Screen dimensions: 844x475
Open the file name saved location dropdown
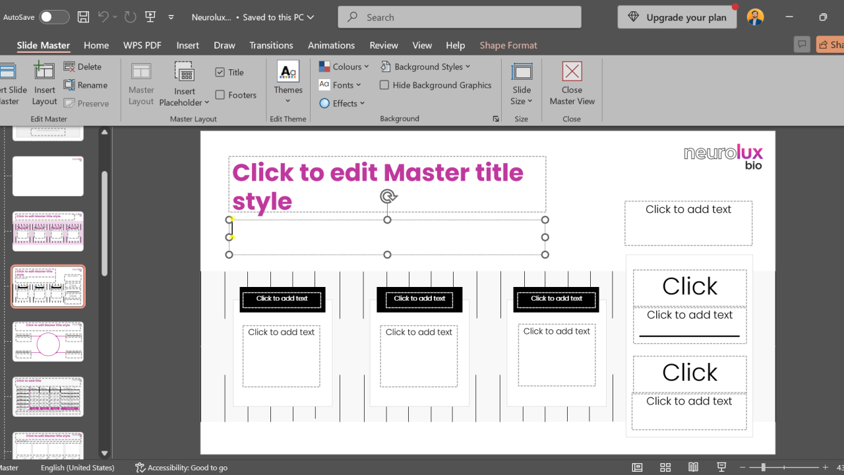[311, 17]
